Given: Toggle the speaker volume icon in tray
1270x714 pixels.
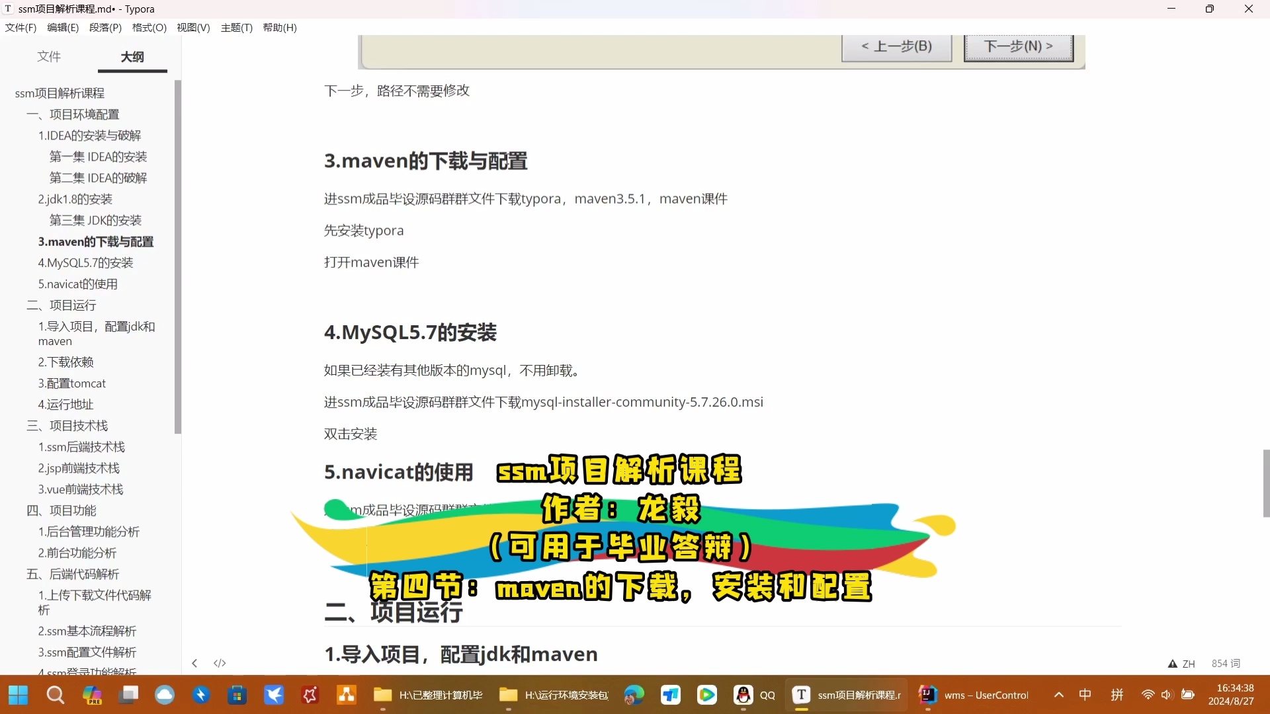Looking at the screenshot, I should point(1166,695).
